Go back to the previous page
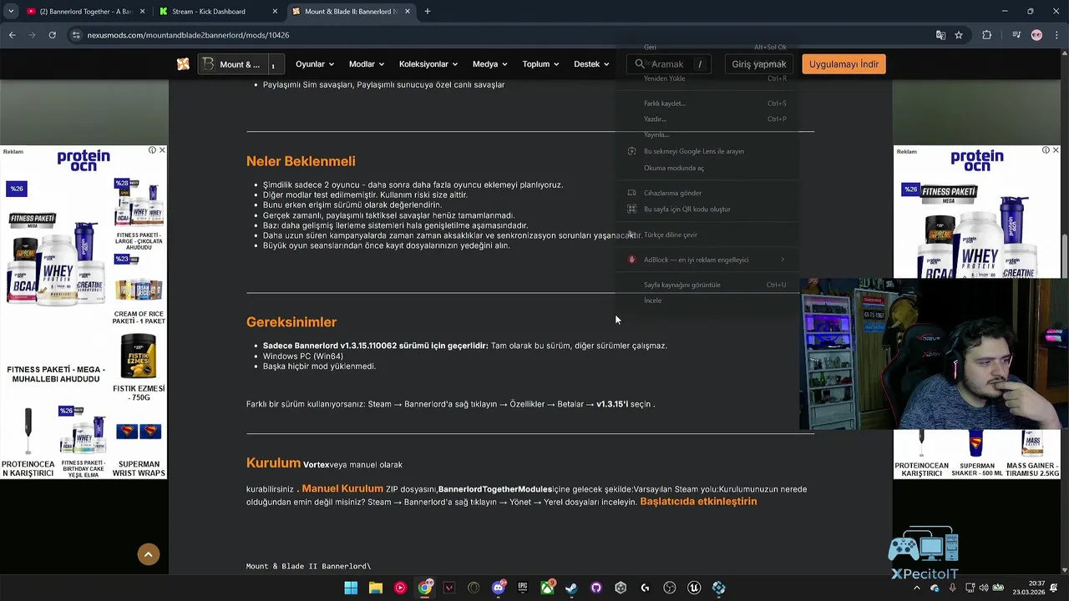Image resolution: width=1069 pixels, height=601 pixels. point(12,35)
